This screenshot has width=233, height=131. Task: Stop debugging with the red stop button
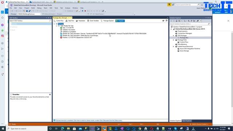85,11
